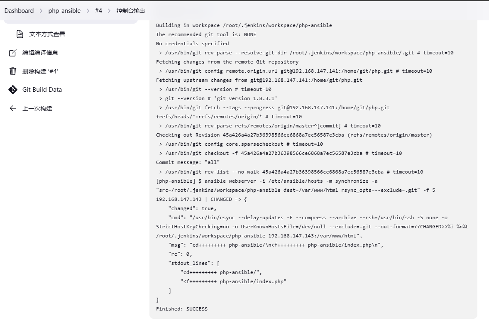The image size is (489, 335).
Task: Click 'No credentials specified' line
Action: [193, 44]
